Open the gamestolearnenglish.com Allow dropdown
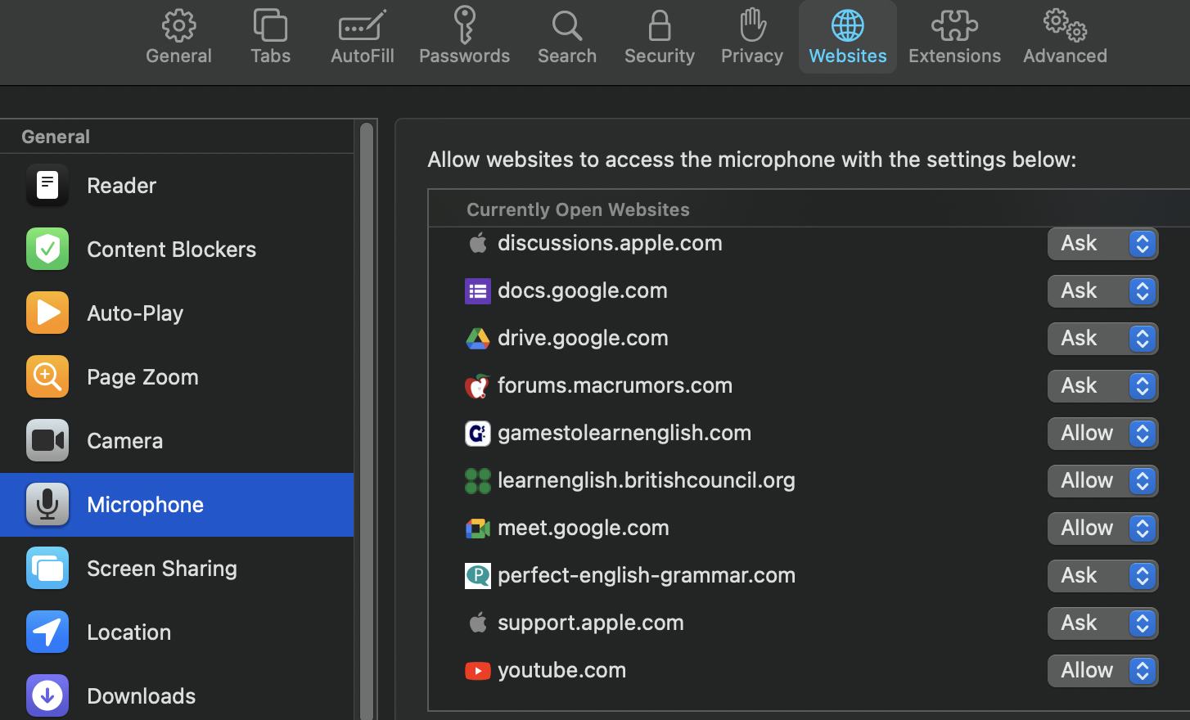 click(x=1102, y=433)
